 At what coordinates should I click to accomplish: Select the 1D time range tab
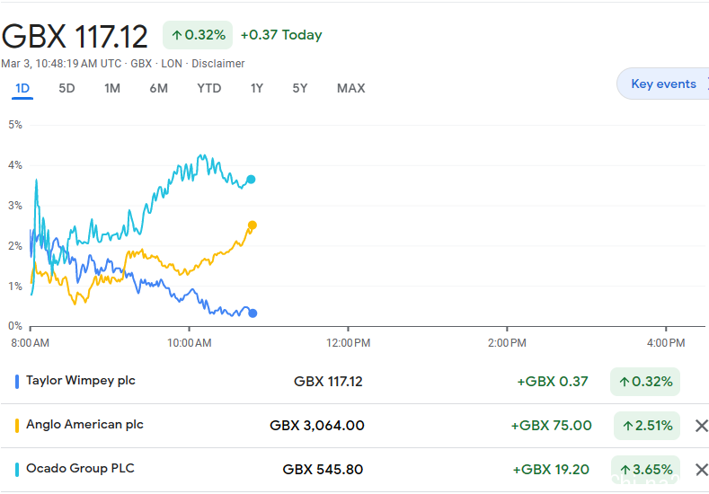(22, 88)
